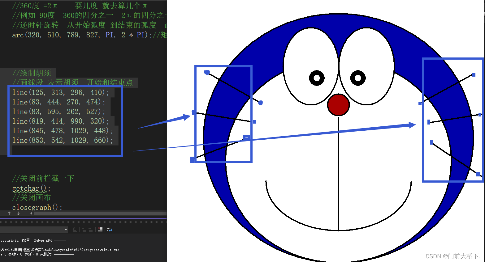Click the horizontal scrollbar left arrow
The height and width of the screenshot is (262, 485).
point(31,213)
